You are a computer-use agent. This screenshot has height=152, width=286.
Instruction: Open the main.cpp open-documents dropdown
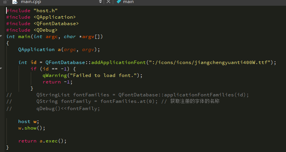(x=100, y=2)
